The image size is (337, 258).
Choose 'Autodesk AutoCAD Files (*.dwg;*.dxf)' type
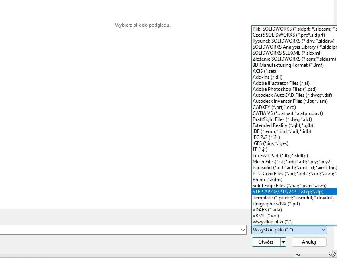(x=294, y=95)
